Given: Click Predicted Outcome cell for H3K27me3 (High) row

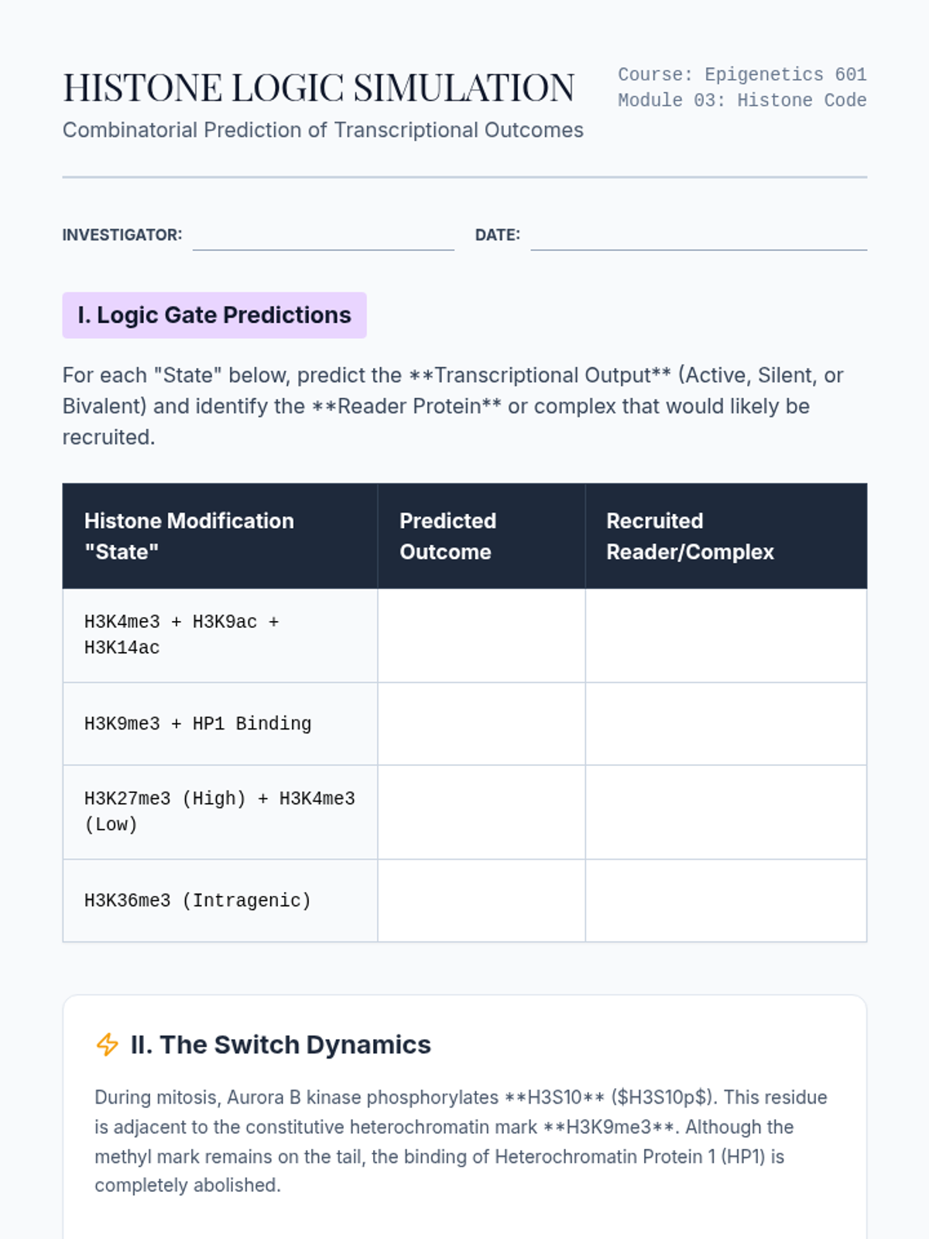Looking at the screenshot, I should tap(481, 812).
